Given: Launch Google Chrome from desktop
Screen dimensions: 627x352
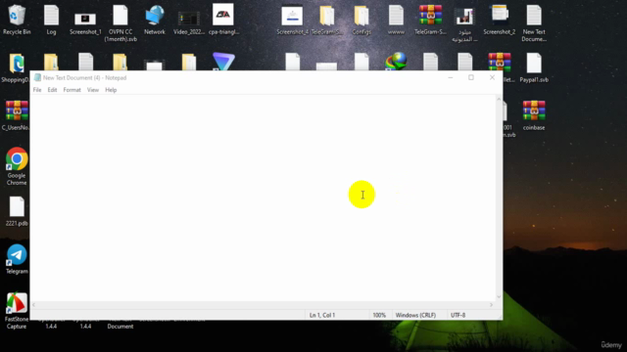Looking at the screenshot, I should pyautogui.click(x=17, y=166).
